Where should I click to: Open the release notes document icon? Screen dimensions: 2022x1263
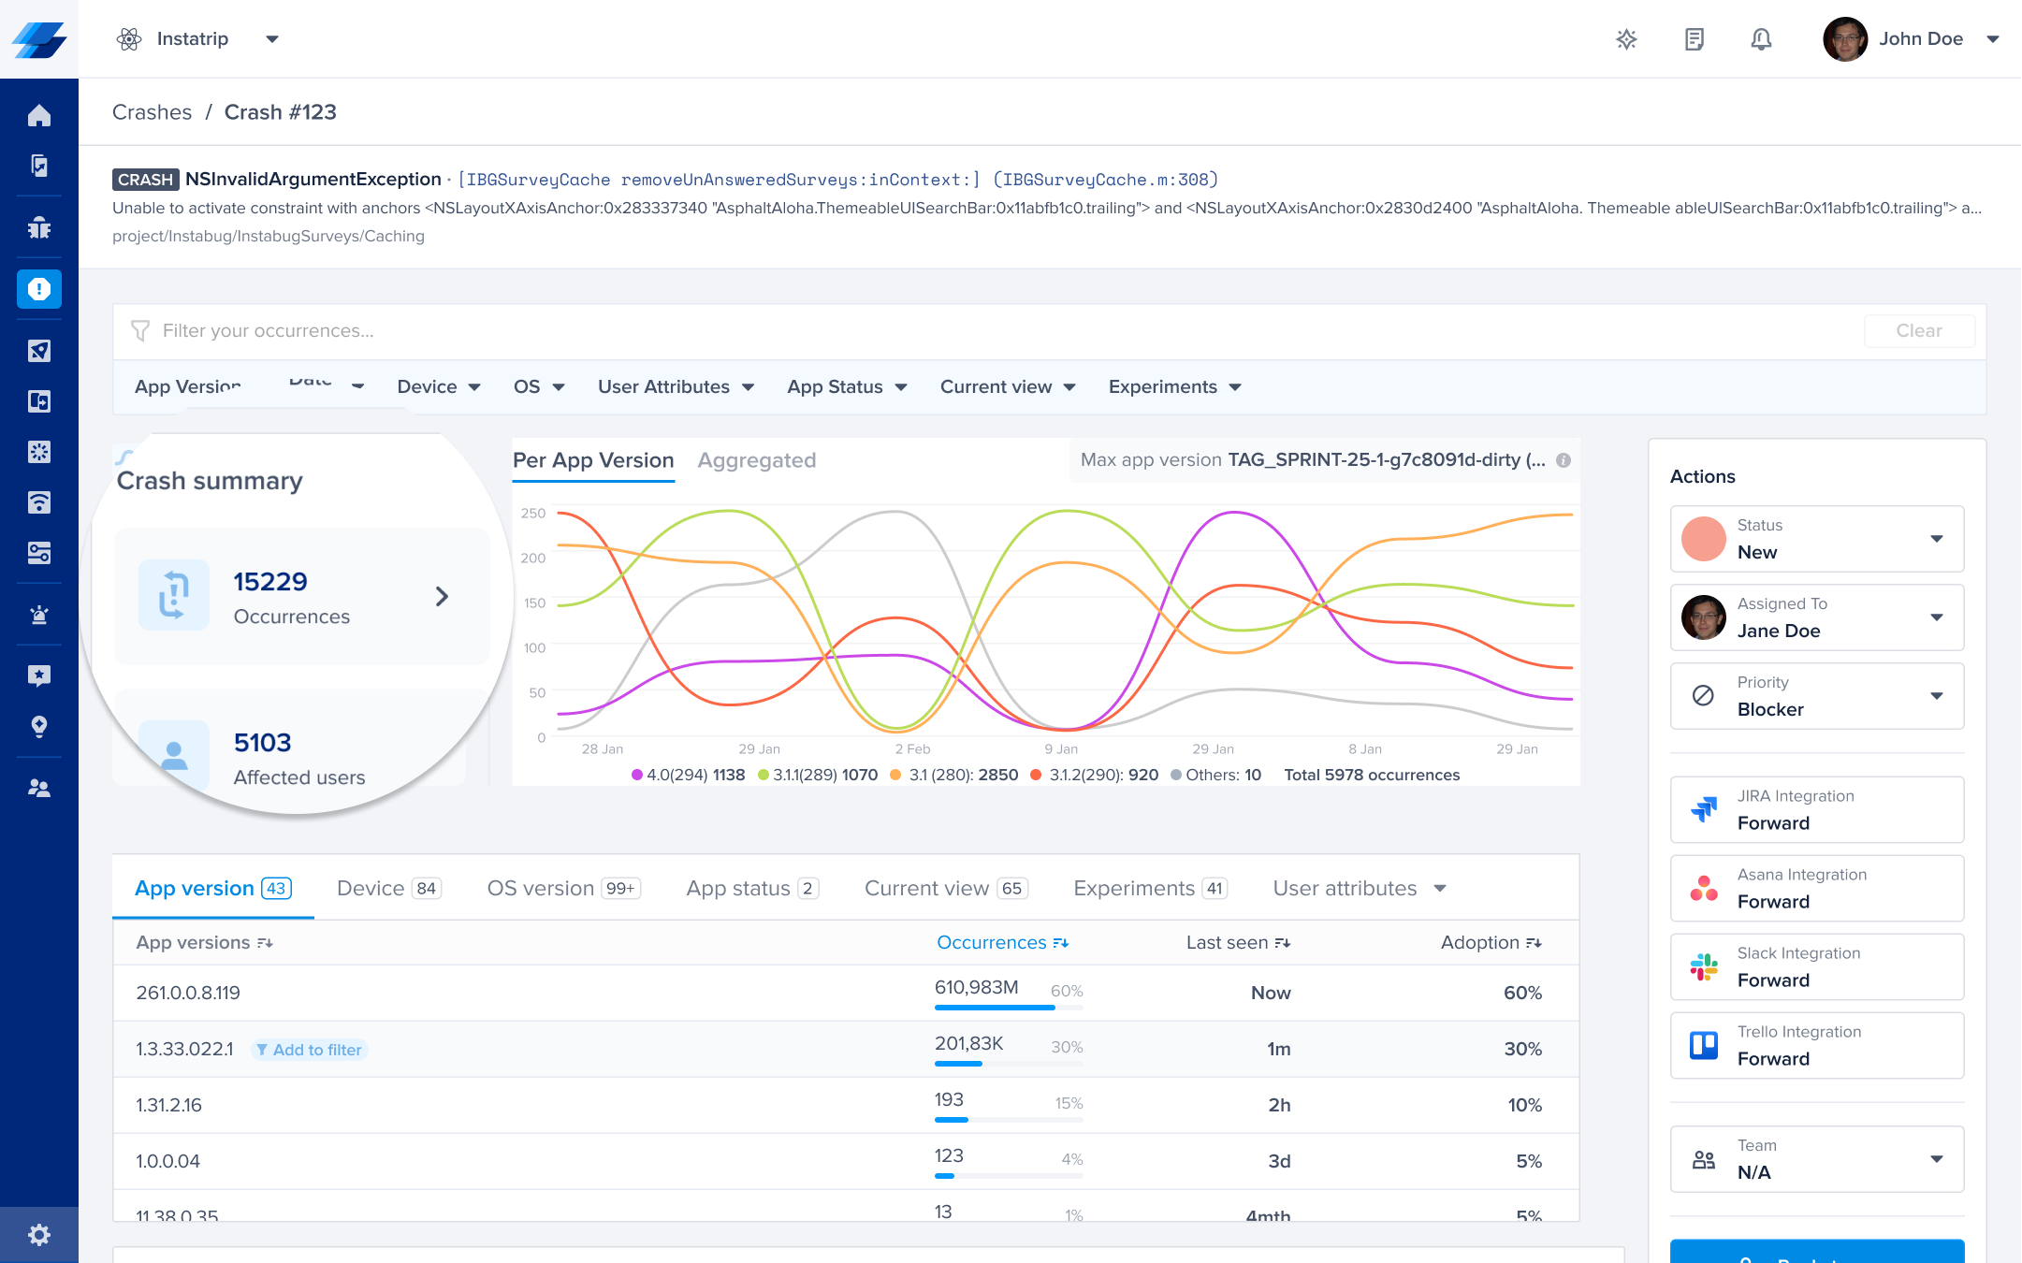coord(1695,39)
